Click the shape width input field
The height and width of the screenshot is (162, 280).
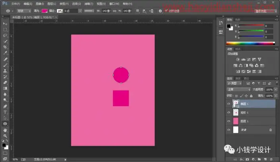106,11
